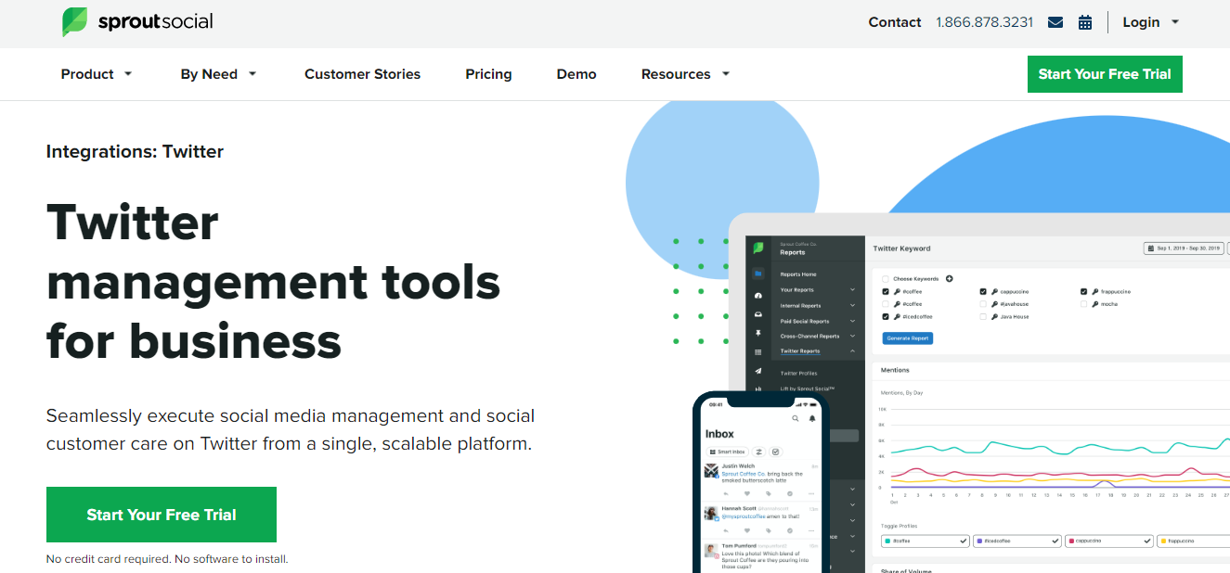Select Reports Home in sidebar
The height and width of the screenshot is (573, 1230).
[798, 274]
